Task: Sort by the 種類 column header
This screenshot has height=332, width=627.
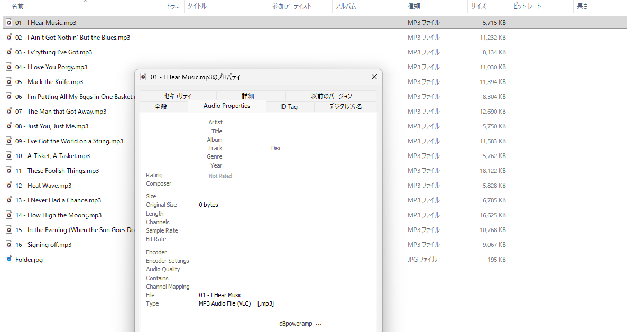Action: point(414,6)
